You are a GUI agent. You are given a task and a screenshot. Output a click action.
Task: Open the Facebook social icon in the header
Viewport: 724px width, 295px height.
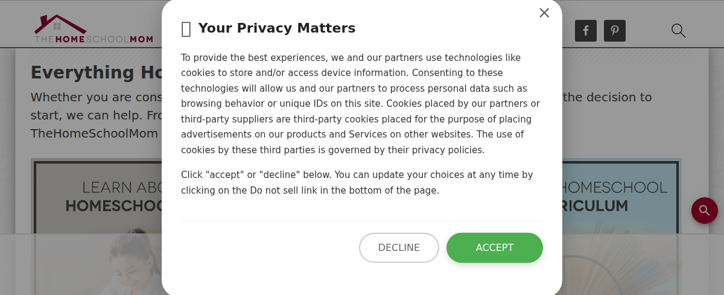pos(585,31)
